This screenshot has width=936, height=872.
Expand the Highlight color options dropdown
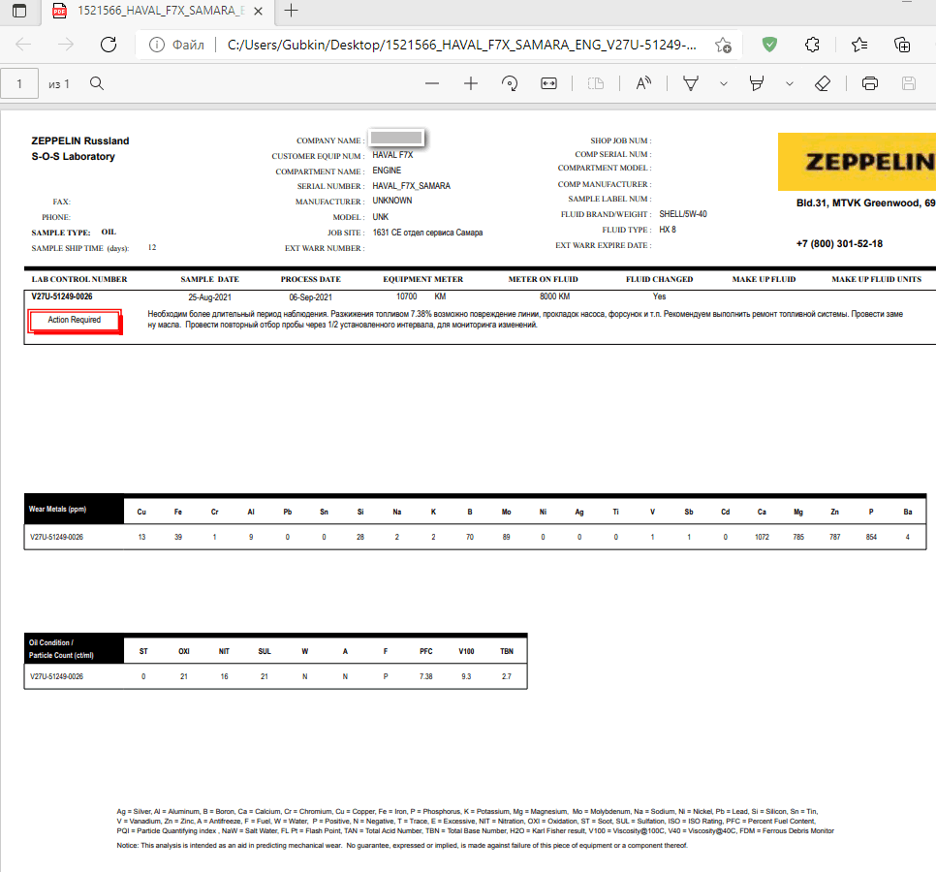(789, 83)
